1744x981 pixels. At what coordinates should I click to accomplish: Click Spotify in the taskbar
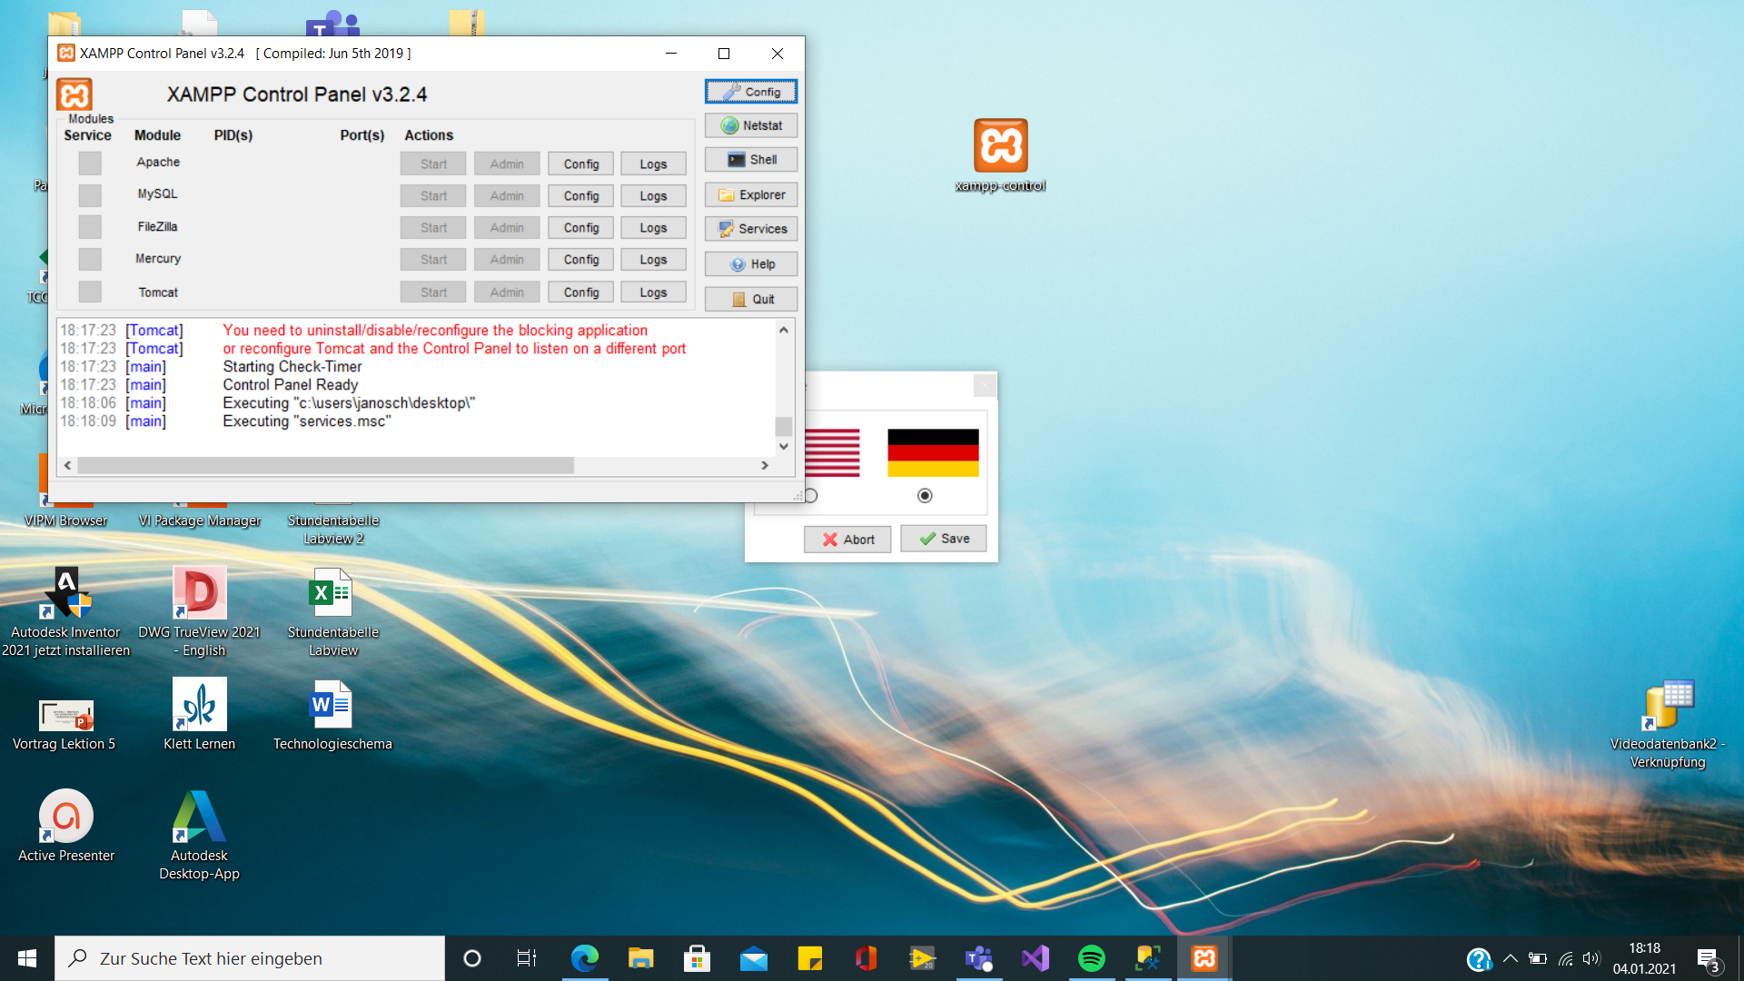[x=1091, y=958]
